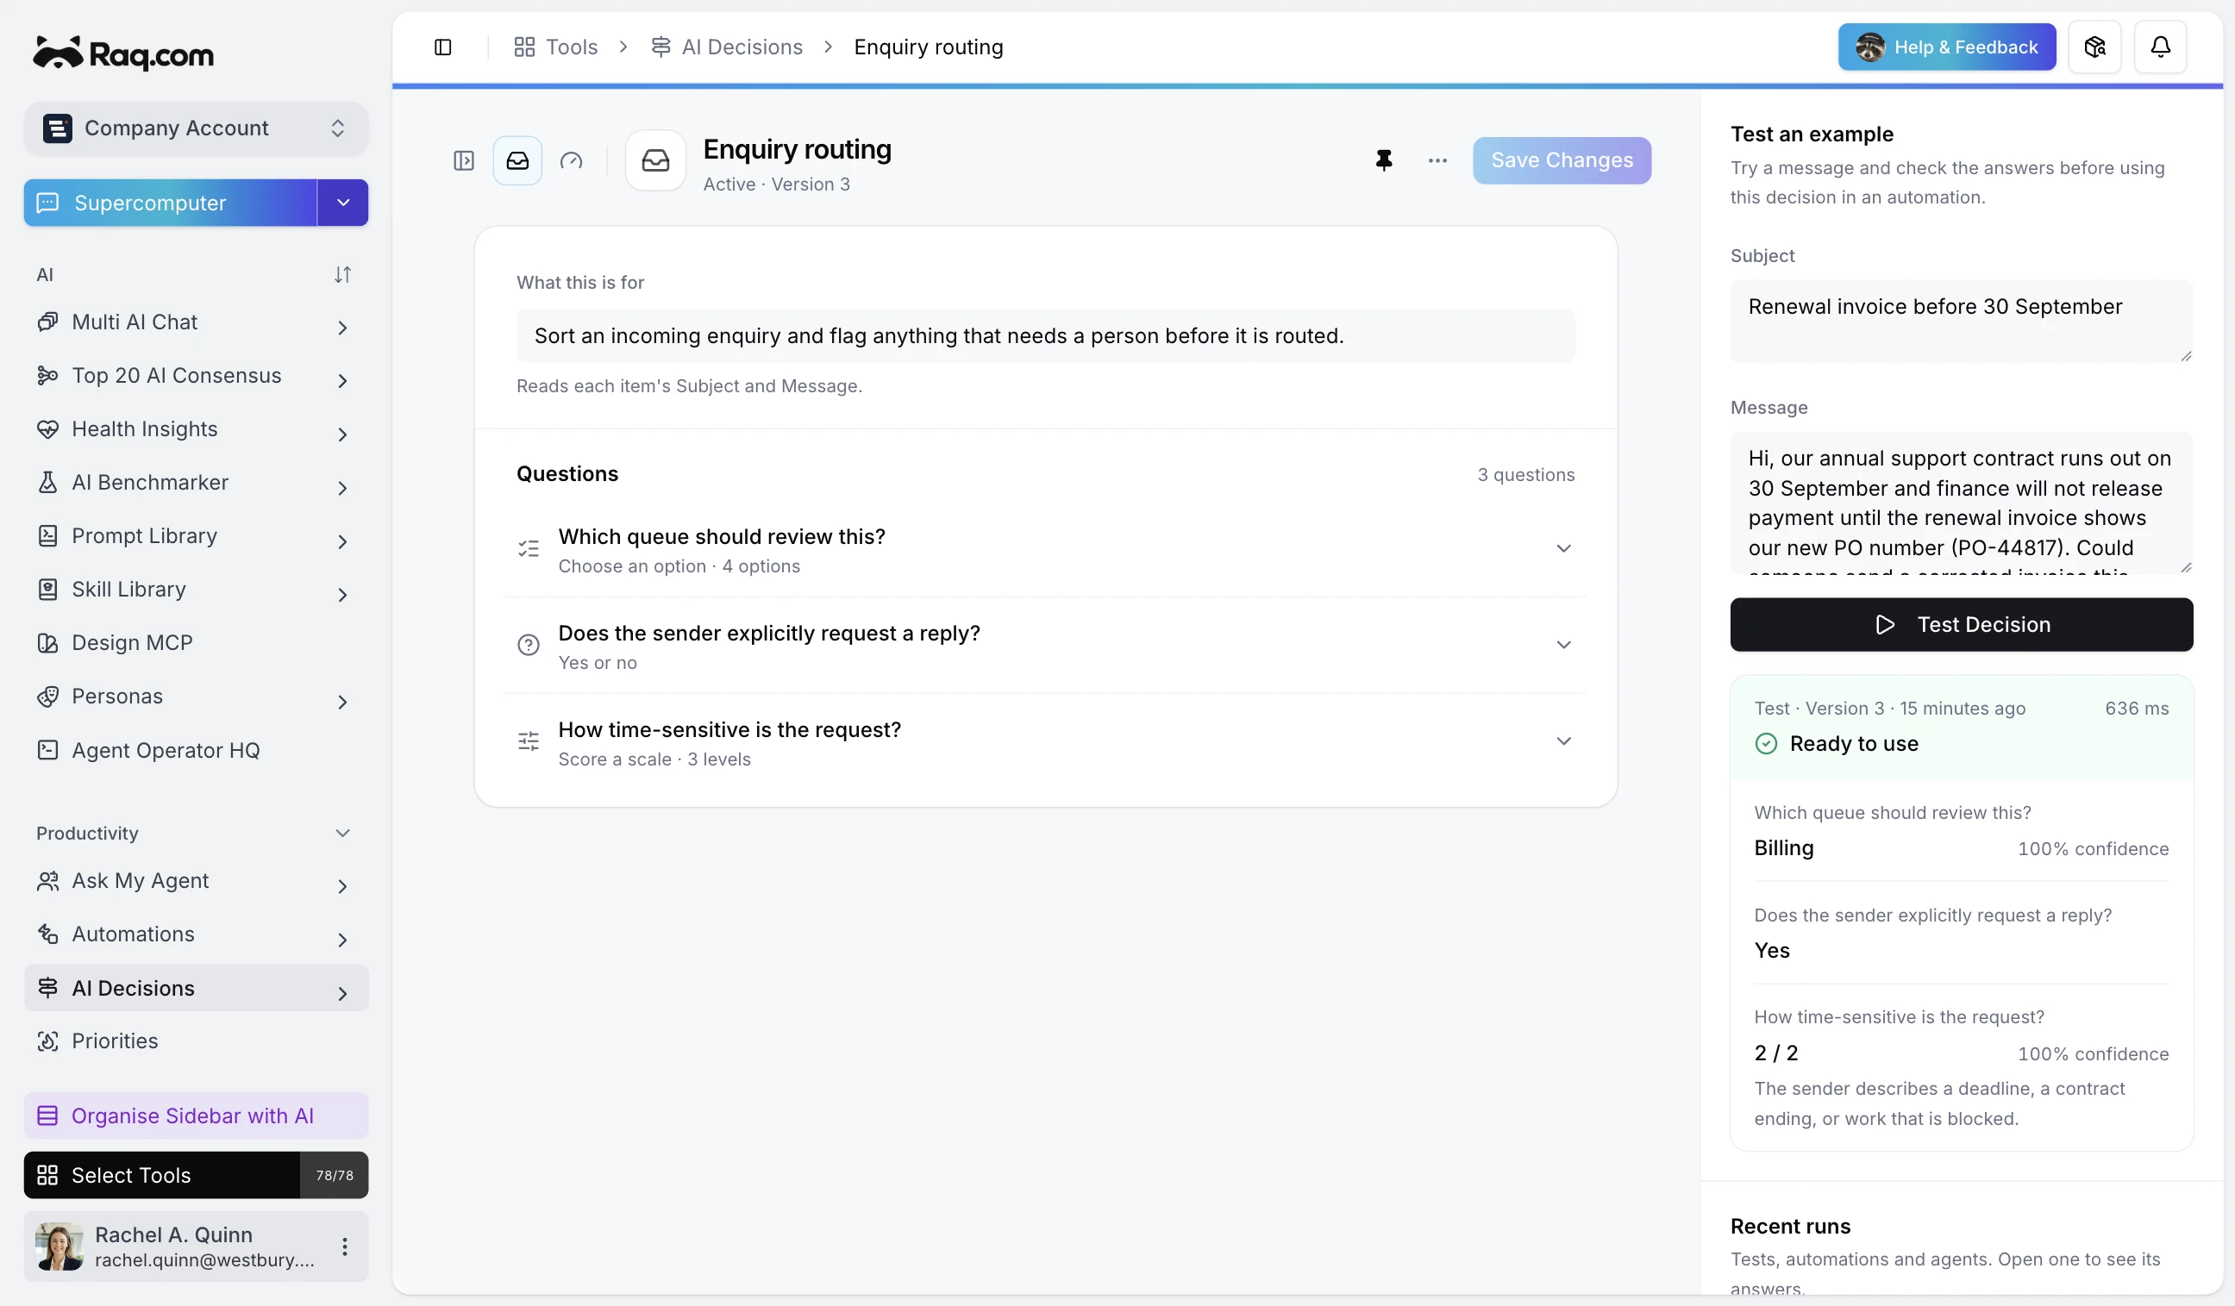Click the Test Decision button
Viewport: 2235px width, 1306px height.
(1961, 625)
